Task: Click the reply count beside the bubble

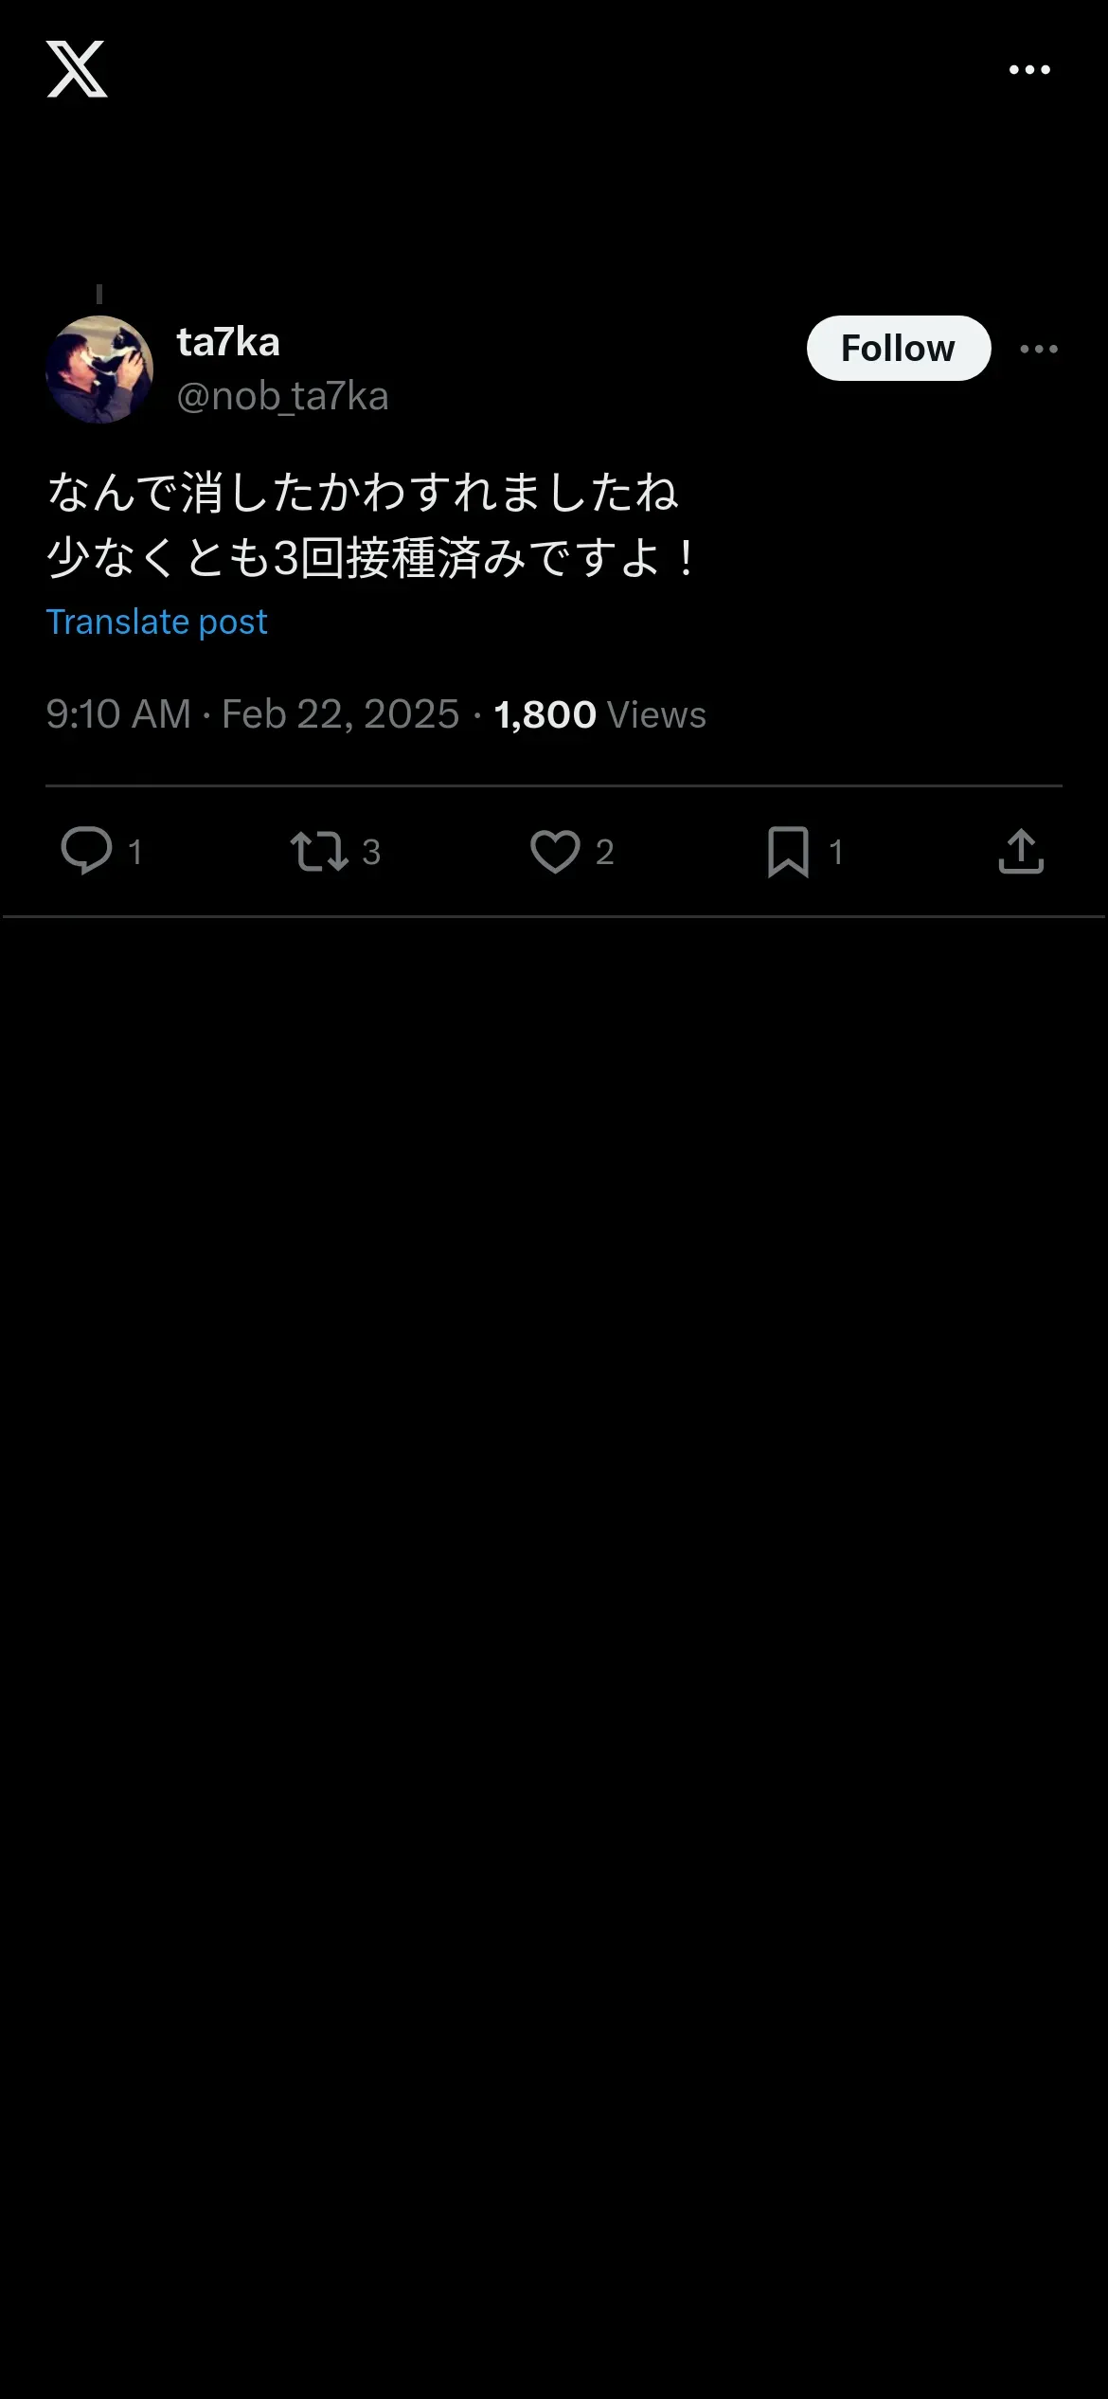Action: click(x=135, y=852)
